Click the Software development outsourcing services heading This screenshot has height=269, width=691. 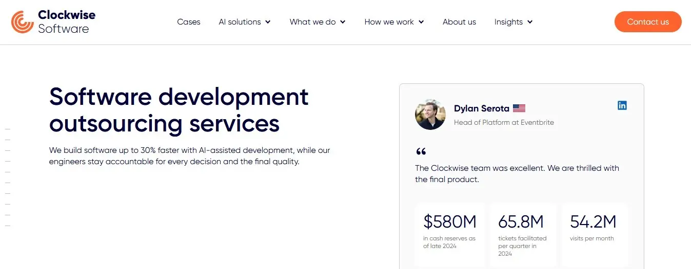(x=179, y=110)
